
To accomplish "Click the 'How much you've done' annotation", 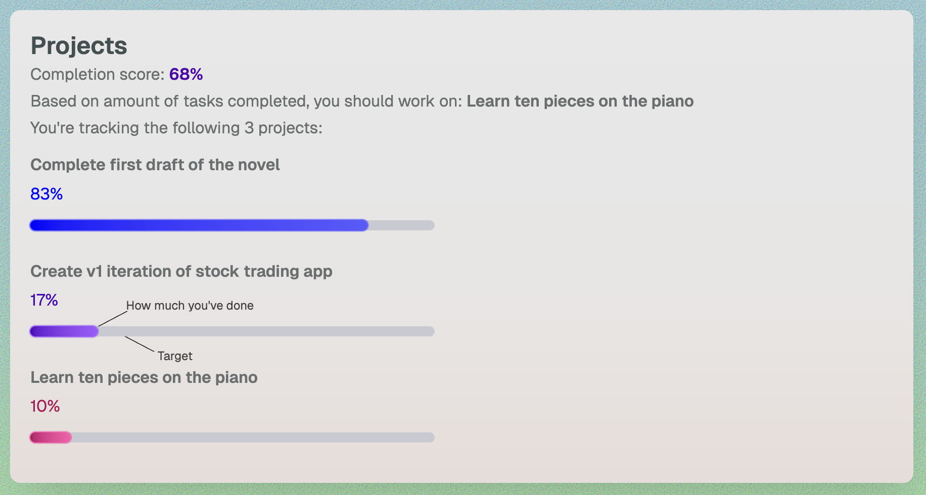I will click(190, 306).
